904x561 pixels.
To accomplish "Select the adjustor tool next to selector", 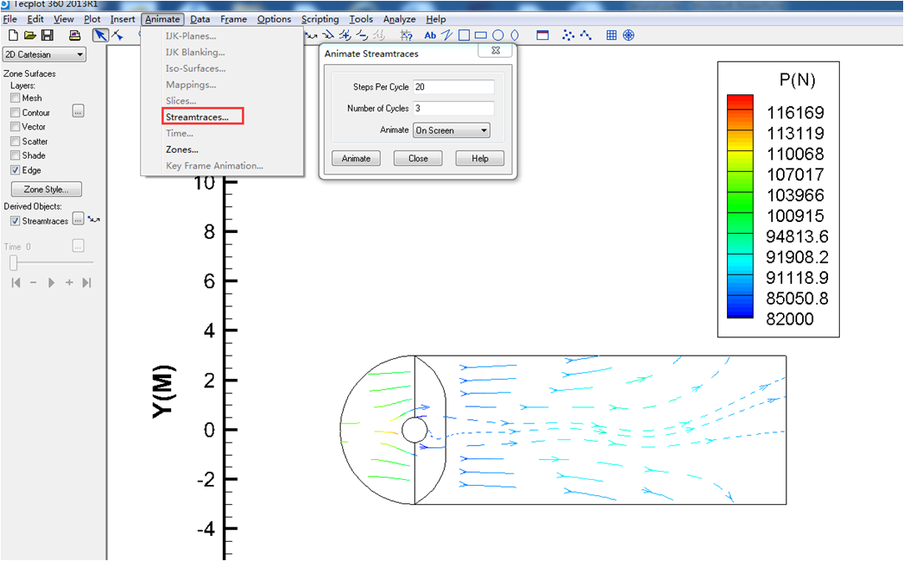I will pyautogui.click(x=118, y=35).
